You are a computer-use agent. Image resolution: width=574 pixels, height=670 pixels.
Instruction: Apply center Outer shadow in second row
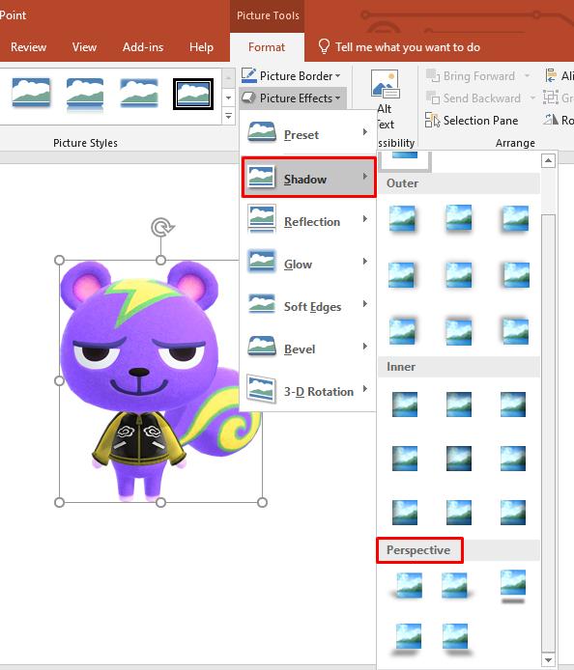click(x=459, y=275)
